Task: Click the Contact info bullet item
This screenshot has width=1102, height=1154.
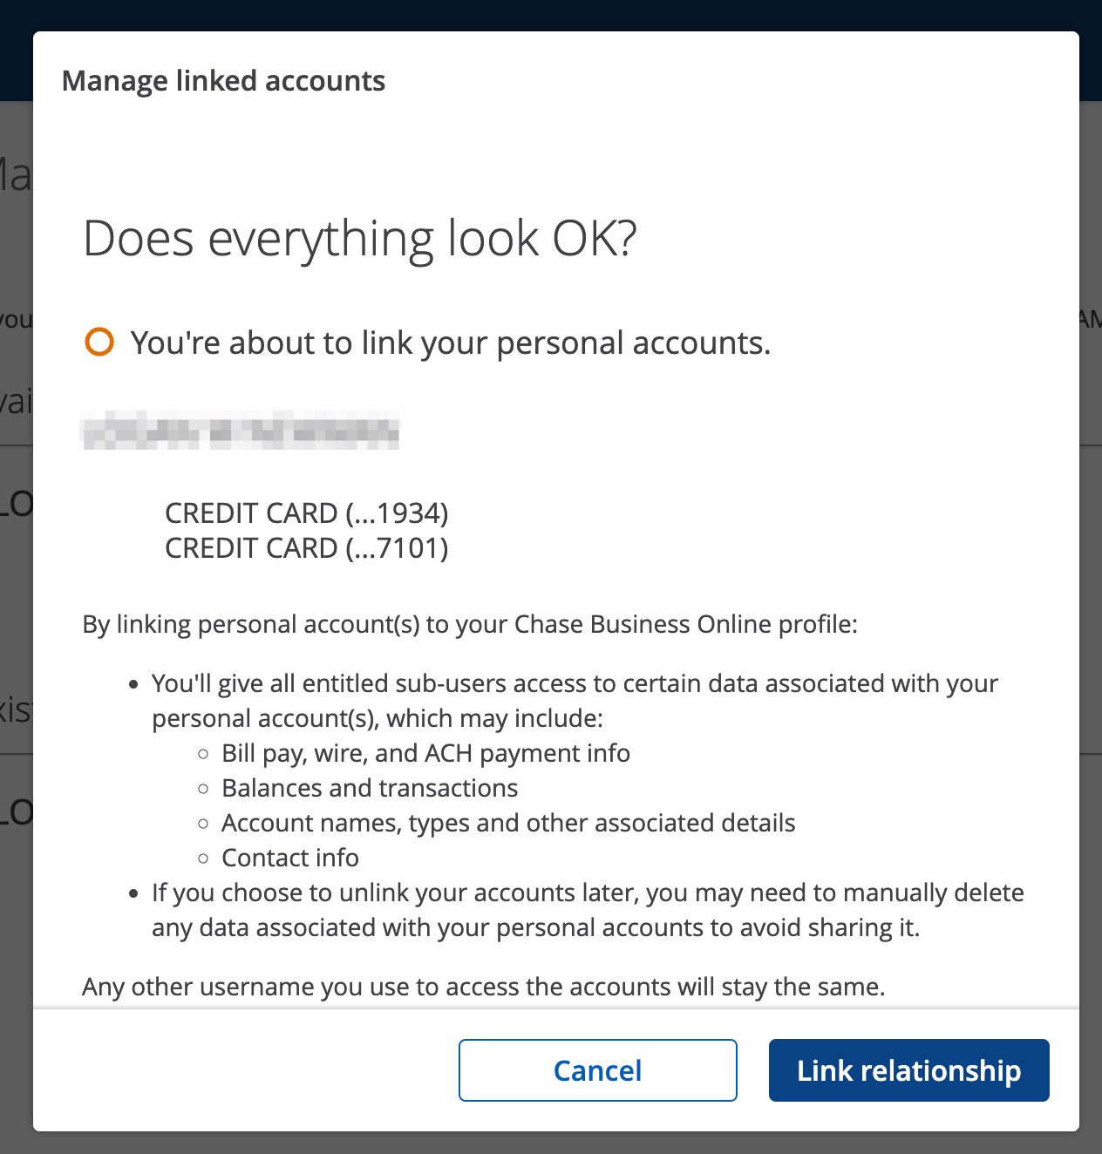Action: coord(290,857)
